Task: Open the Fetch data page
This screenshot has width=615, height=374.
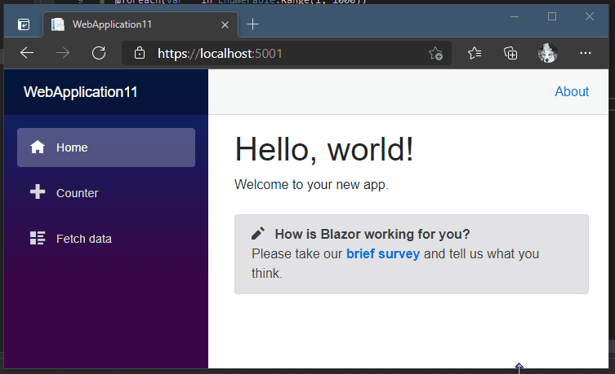Action: click(x=106, y=239)
